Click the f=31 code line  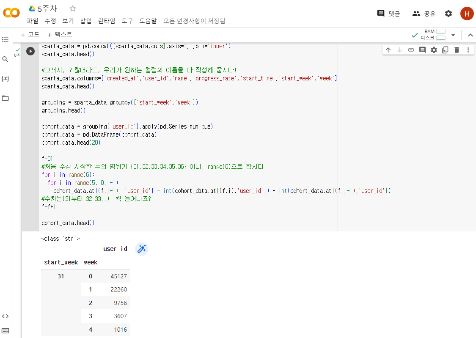point(47,158)
